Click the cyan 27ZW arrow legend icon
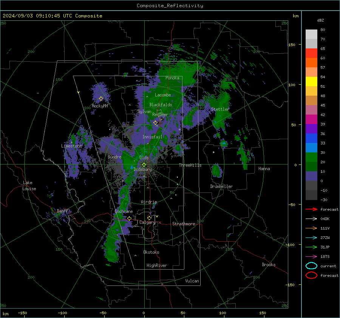 [x=311, y=237]
